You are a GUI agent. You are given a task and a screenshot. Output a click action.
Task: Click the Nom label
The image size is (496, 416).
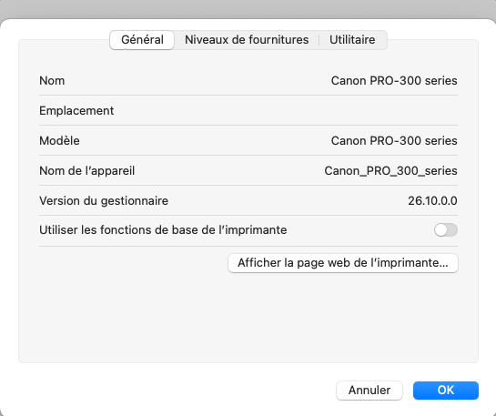(52, 81)
